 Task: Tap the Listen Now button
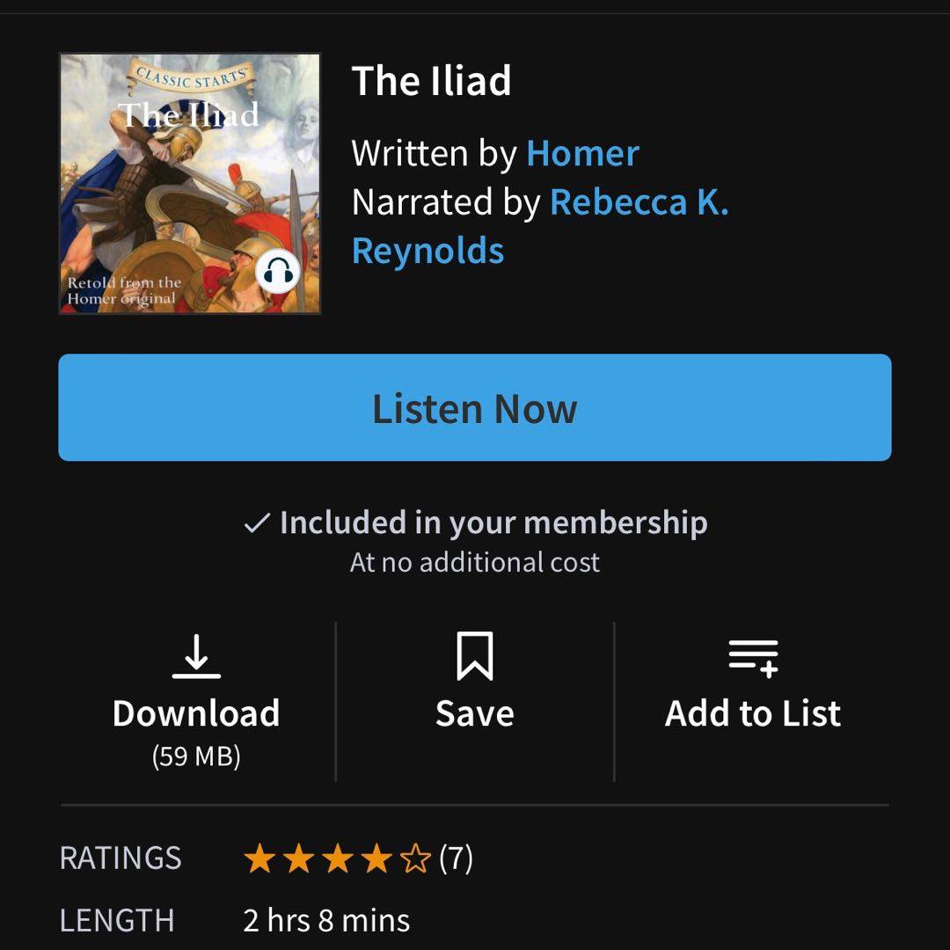[x=475, y=408]
